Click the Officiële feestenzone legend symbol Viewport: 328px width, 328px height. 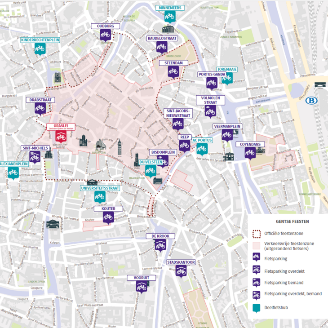pos(257,234)
